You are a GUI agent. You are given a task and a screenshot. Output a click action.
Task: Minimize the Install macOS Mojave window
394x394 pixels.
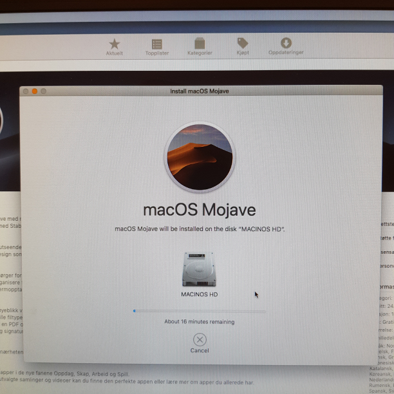point(35,91)
